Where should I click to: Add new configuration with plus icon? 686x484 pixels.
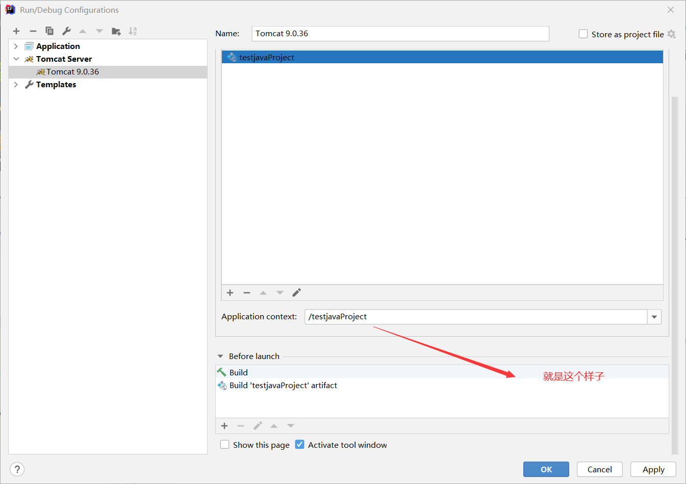pyautogui.click(x=16, y=31)
